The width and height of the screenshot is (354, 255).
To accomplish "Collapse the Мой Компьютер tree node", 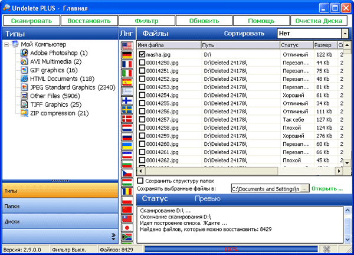I will pyautogui.click(x=6, y=44).
